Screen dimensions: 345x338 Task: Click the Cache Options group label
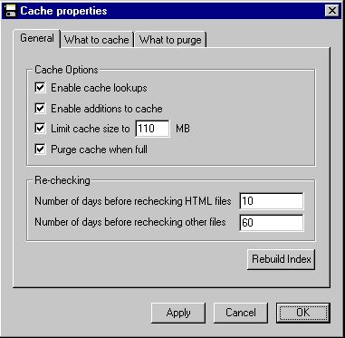pyautogui.click(x=66, y=70)
